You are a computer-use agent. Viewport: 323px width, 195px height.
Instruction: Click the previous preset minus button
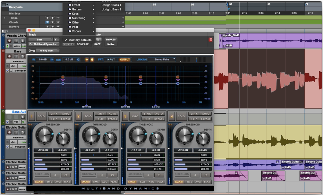64,44
